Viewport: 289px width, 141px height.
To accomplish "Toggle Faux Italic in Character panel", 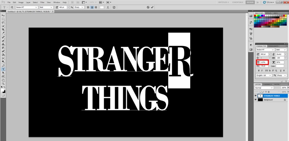I will click(262, 71).
